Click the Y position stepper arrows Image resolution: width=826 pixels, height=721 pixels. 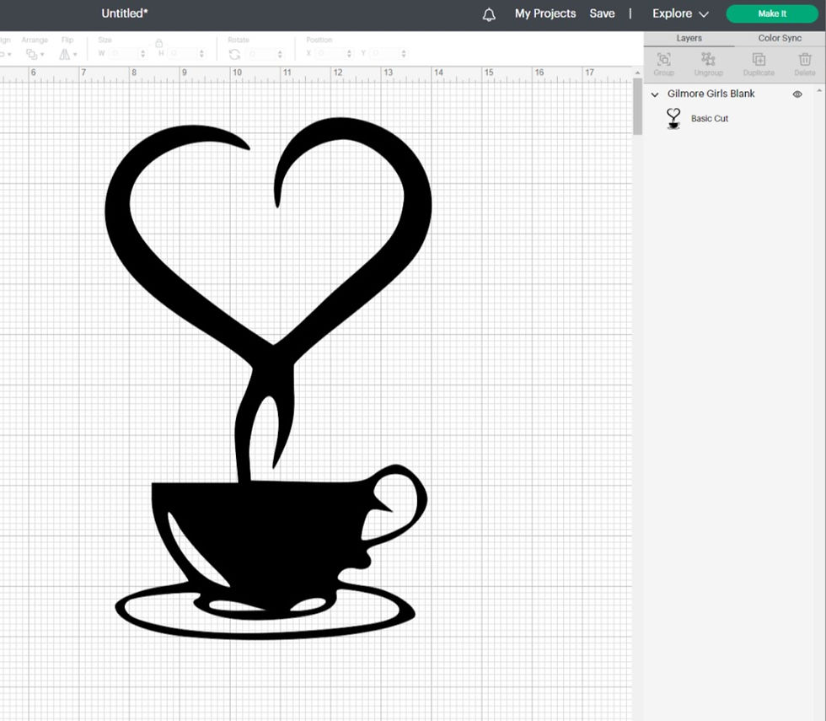tap(404, 54)
